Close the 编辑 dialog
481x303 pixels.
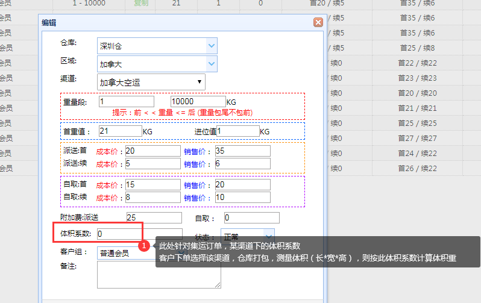tap(318, 22)
